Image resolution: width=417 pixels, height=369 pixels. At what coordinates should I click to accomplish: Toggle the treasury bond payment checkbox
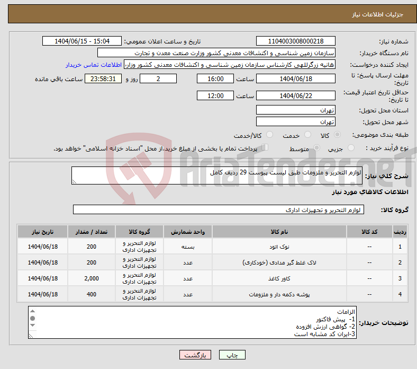click(265, 148)
